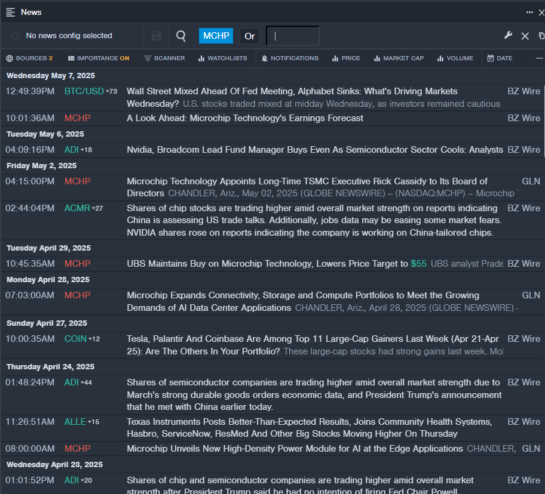Click GLN source on the 04:15:00PM row
The width and height of the screenshot is (545, 494).
531,181
